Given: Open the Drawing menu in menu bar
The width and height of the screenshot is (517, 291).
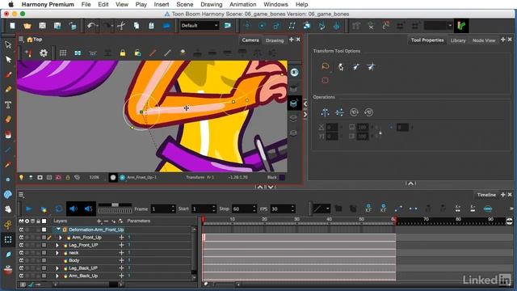Looking at the screenshot, I should tap(212, 4).
